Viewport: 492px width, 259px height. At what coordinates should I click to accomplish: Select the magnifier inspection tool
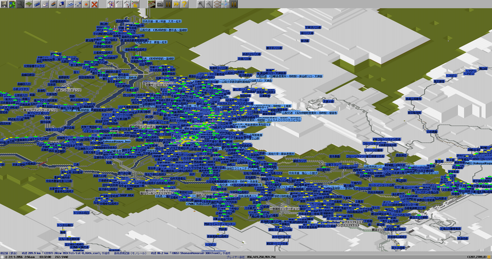tap(20, 4)
